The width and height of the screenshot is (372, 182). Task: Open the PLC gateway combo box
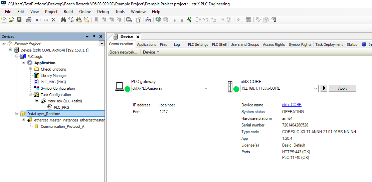click(206, 89)
